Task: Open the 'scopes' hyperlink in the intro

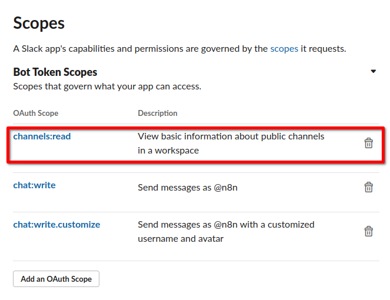Action: (x=284, y=49)
